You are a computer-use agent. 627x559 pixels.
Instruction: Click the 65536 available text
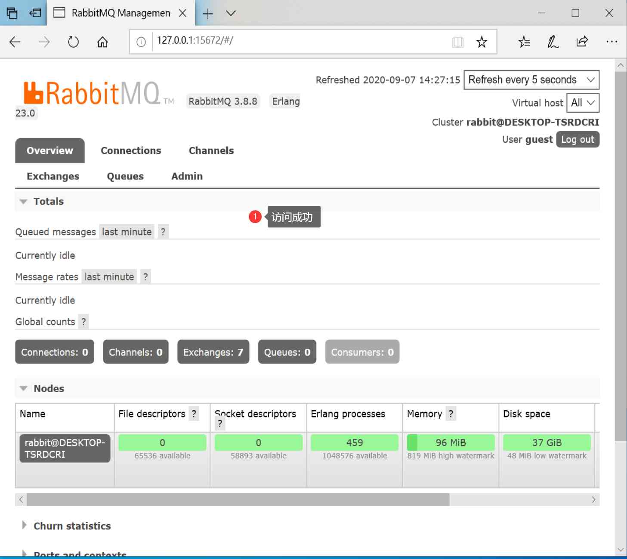[x=162, y=456]
